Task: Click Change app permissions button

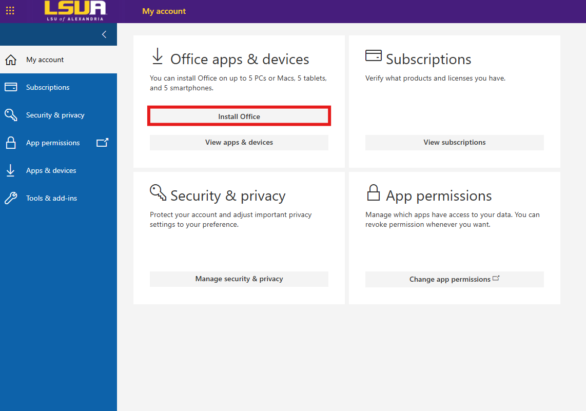Action: coord(455,279)
